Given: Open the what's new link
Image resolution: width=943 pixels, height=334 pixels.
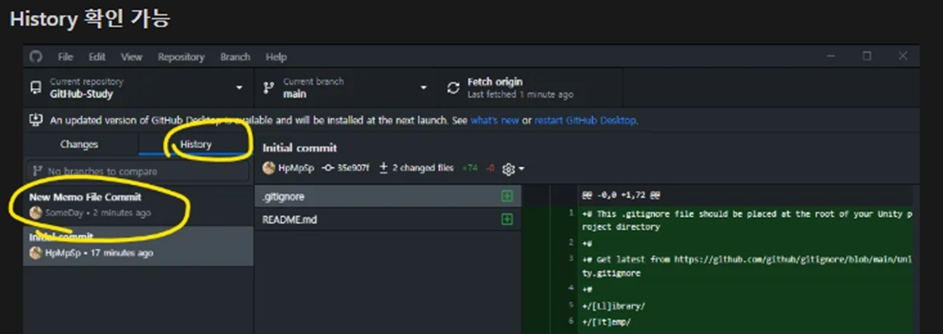Looking at the screenshot, I should [x=494, y=121].
